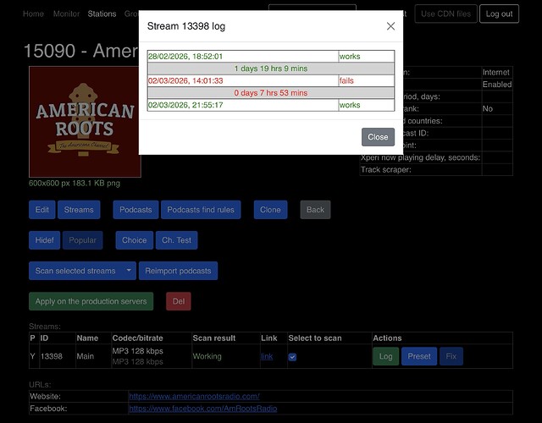Open the Stations menu item
This screenshot has height=423, width=542.
point(102,14)
